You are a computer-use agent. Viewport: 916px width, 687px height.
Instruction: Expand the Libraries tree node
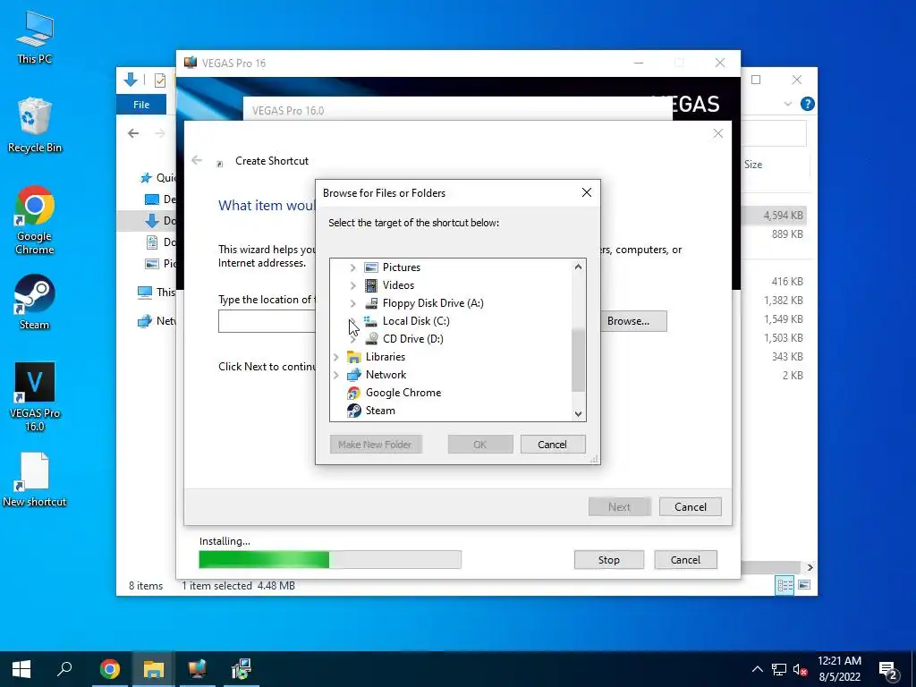336,357
